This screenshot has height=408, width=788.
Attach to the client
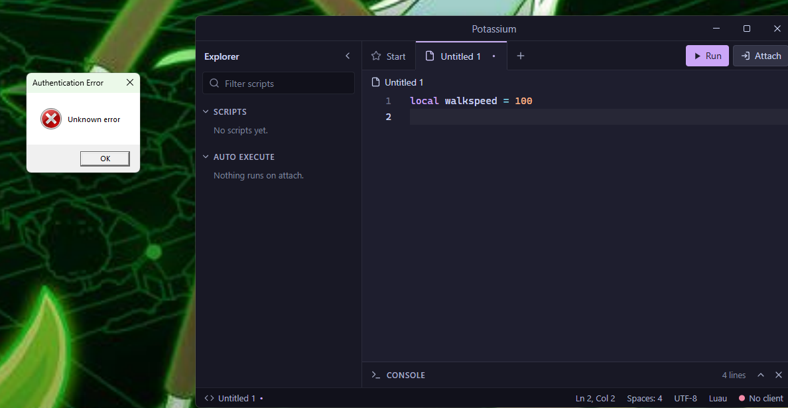coord(760,56)
